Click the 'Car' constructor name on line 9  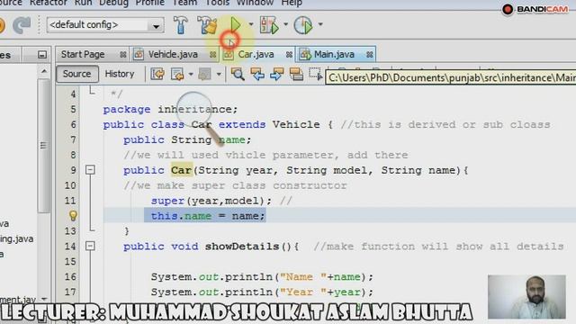click(x=181, y=170)
